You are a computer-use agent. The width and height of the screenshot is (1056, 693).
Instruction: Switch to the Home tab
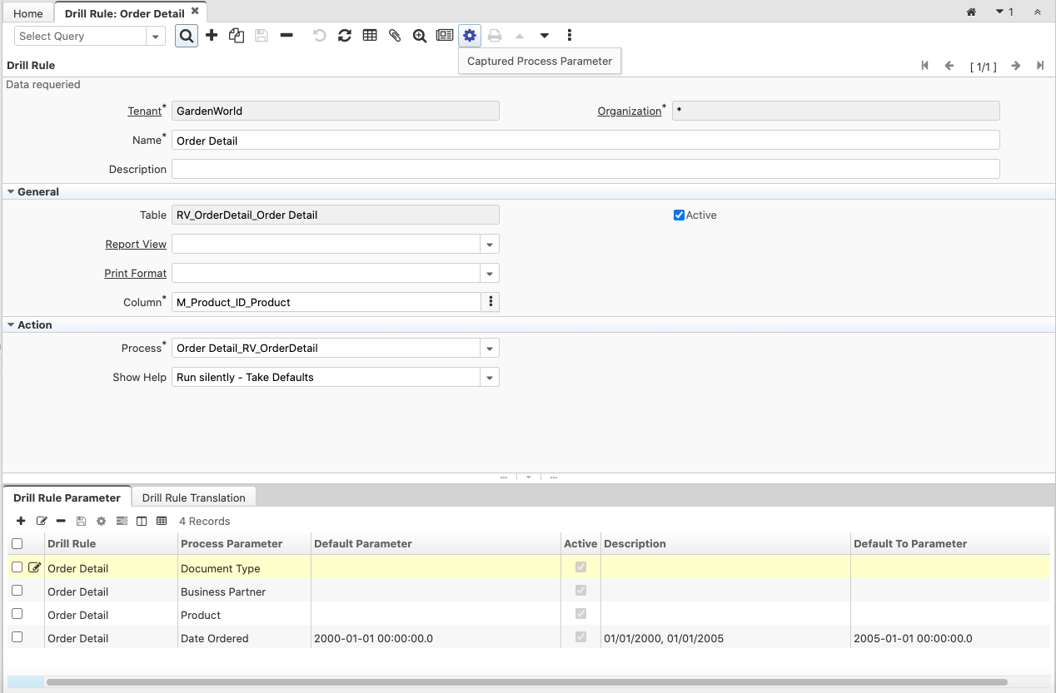click(28, 13)
